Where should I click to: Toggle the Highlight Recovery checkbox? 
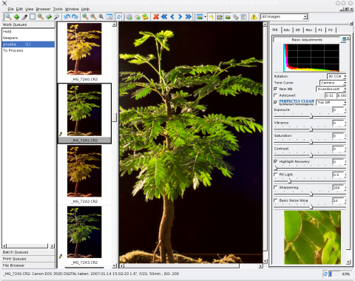[276, 162]
